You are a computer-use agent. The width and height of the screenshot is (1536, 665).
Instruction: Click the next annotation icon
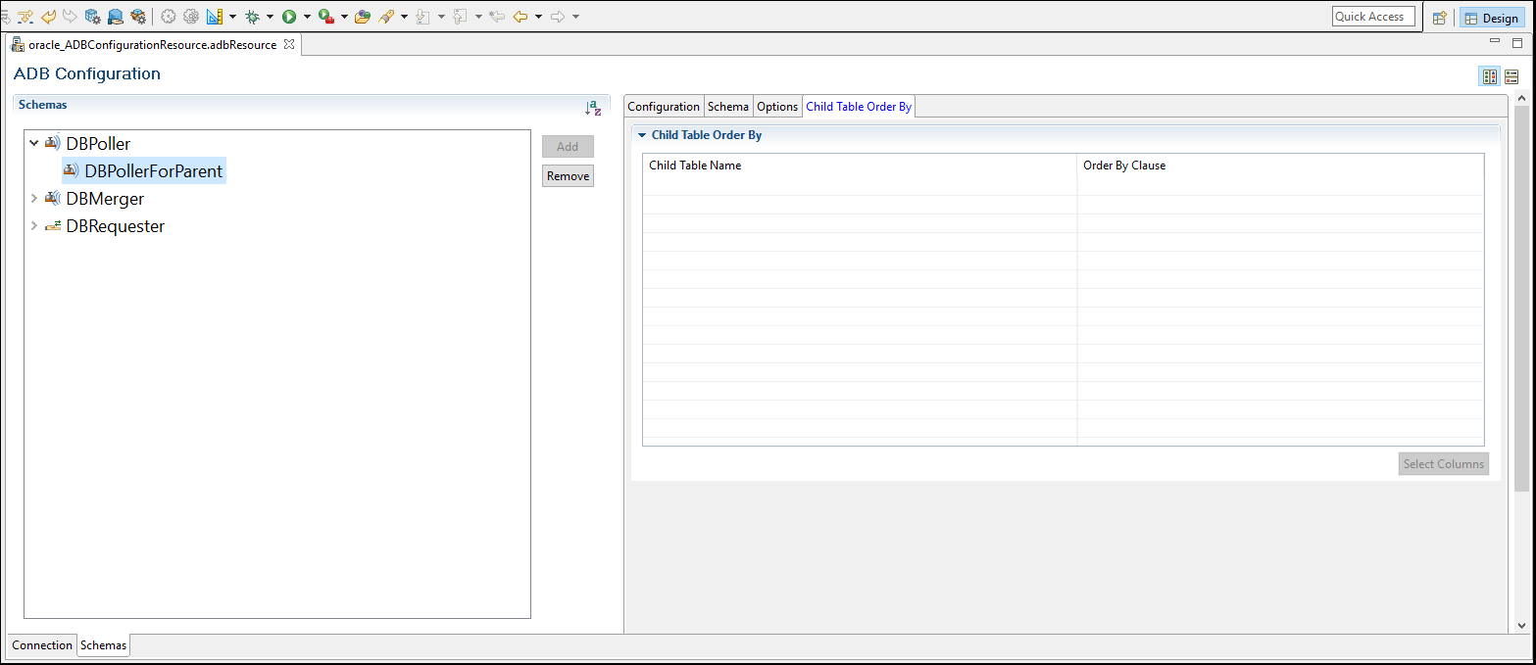click(x=423, y=17)
